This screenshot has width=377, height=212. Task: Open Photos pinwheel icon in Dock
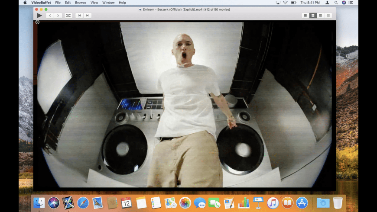tap(185, 203)
